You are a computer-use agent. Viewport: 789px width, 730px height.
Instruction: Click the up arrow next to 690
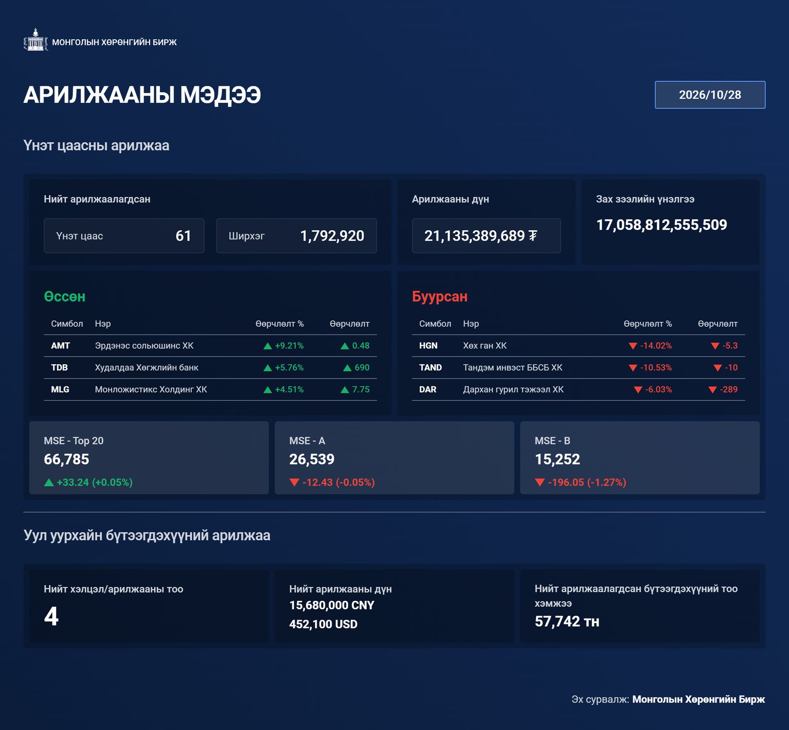[347, 368]
